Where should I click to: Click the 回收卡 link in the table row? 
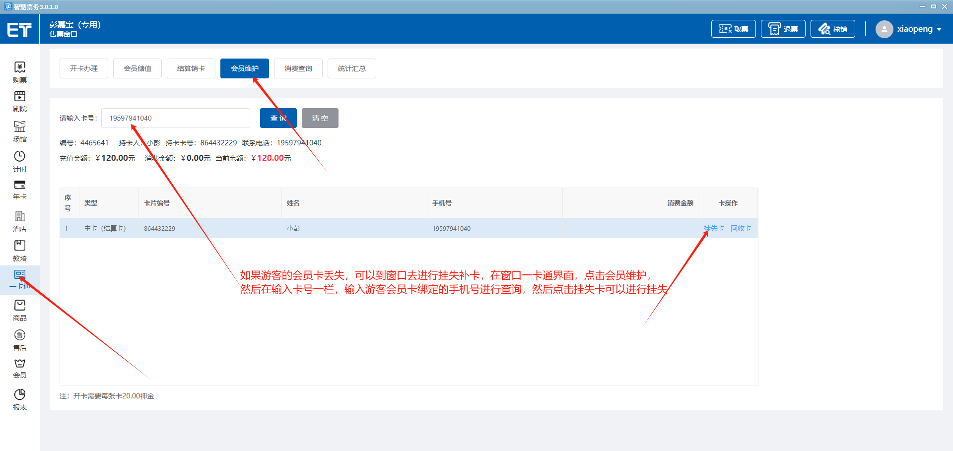click(x=741, y=228)
